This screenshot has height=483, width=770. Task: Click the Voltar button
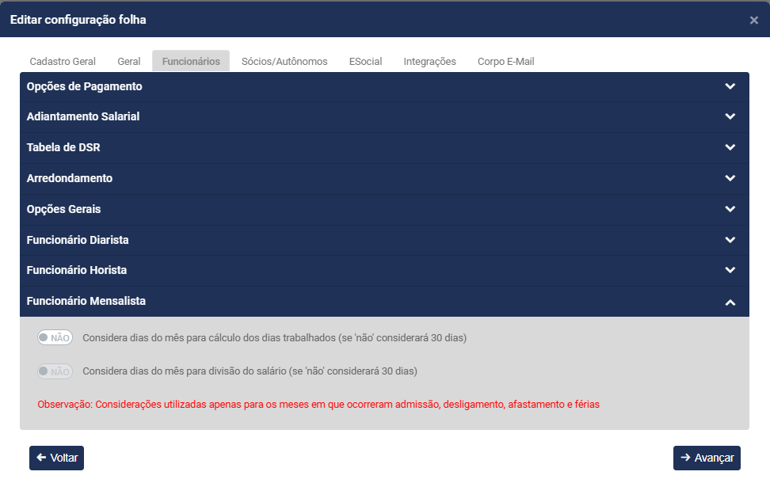click(x=56, y=458)
